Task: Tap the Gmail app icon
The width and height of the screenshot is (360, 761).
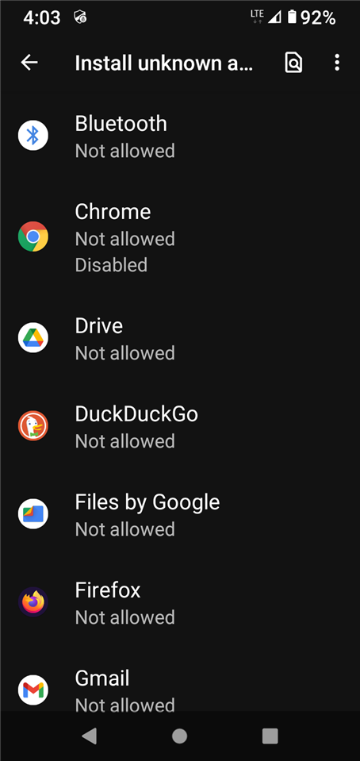Action: coord(33,690)
